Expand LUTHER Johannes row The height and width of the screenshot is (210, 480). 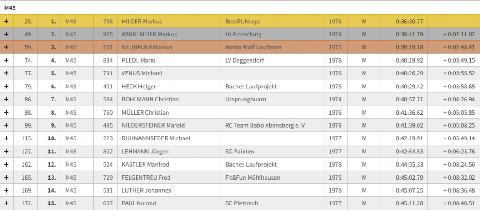tap(6, 190)
